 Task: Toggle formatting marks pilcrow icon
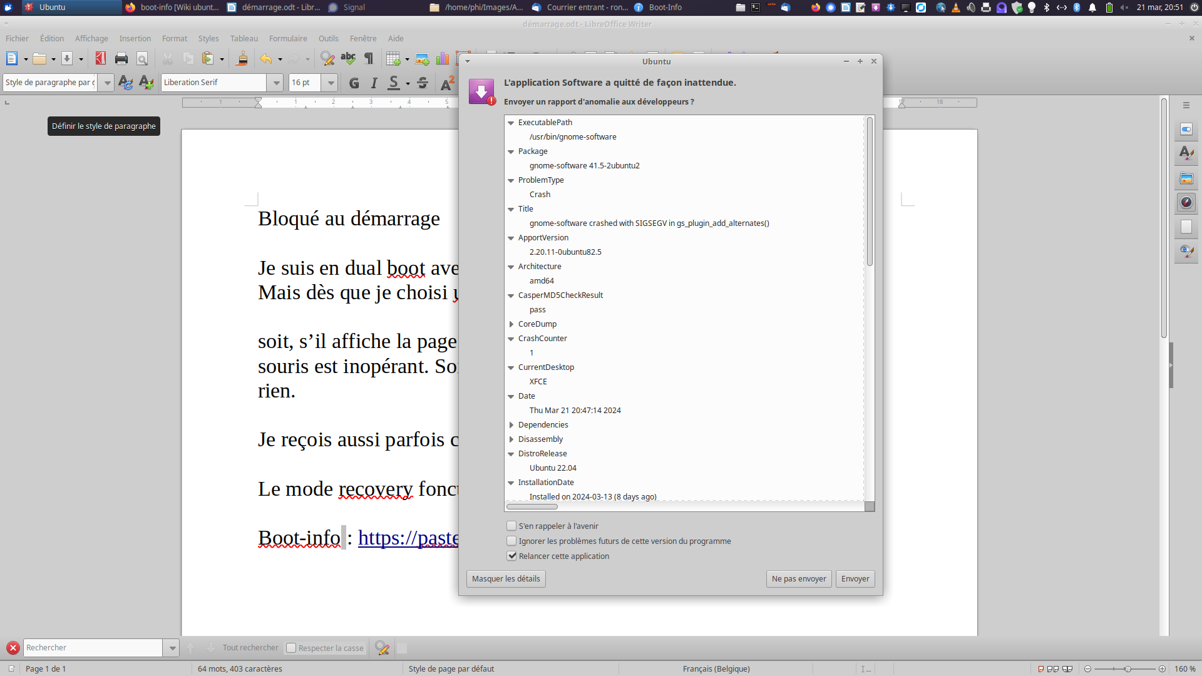point(369,59)
